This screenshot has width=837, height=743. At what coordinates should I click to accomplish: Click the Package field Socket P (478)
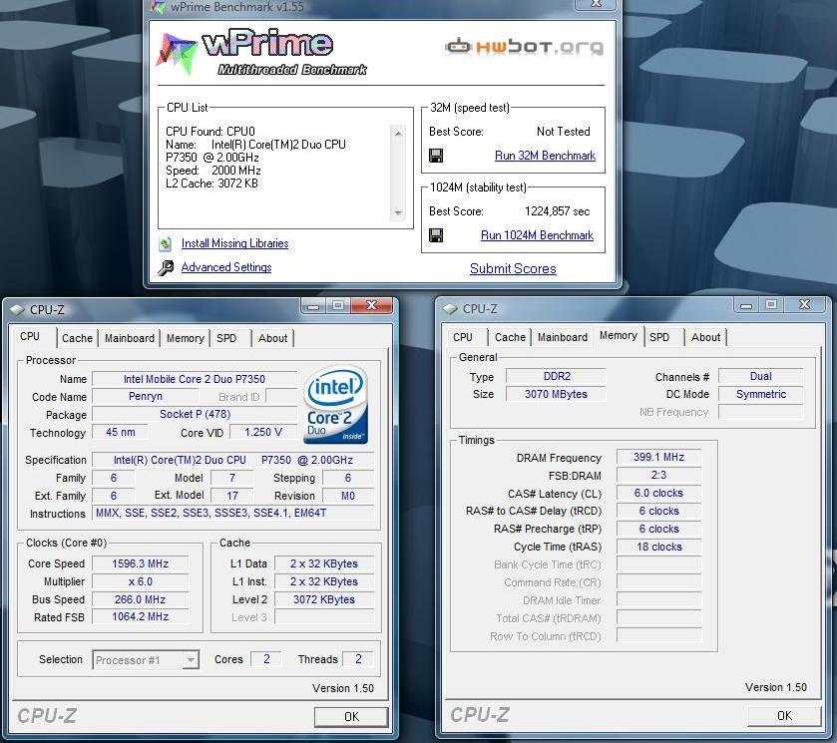pyautogui.click(x=195, y=414)
